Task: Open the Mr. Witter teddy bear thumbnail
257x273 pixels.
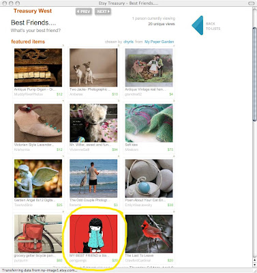Action: pyautogui.click(x=93, y=123)
